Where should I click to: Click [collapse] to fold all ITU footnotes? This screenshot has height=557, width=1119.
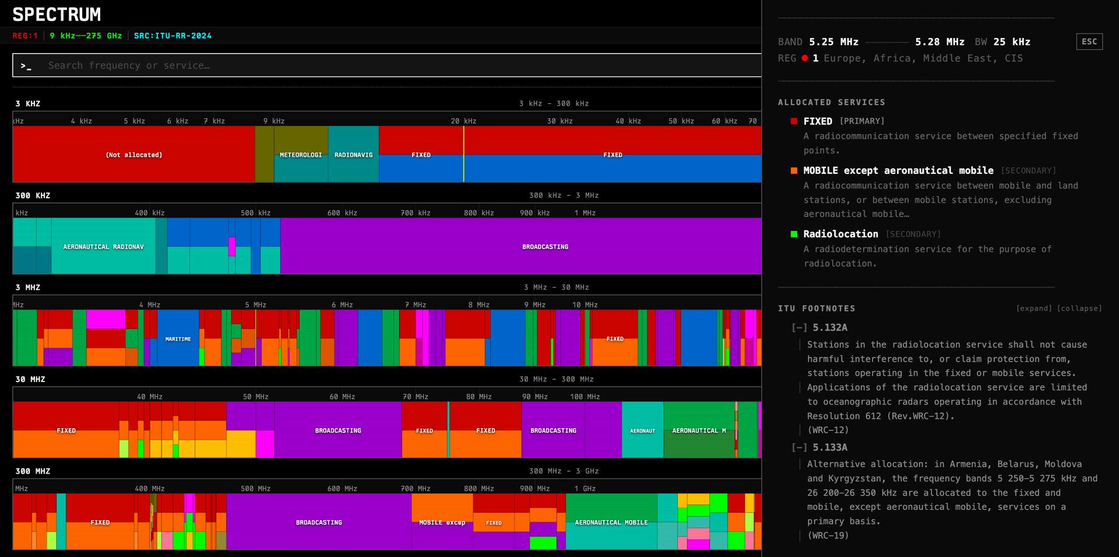[x=1079, y=308]
